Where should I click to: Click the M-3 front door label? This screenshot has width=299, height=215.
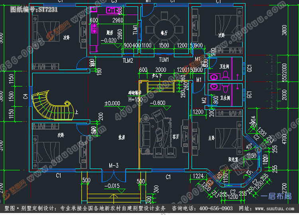pos(114,165)
